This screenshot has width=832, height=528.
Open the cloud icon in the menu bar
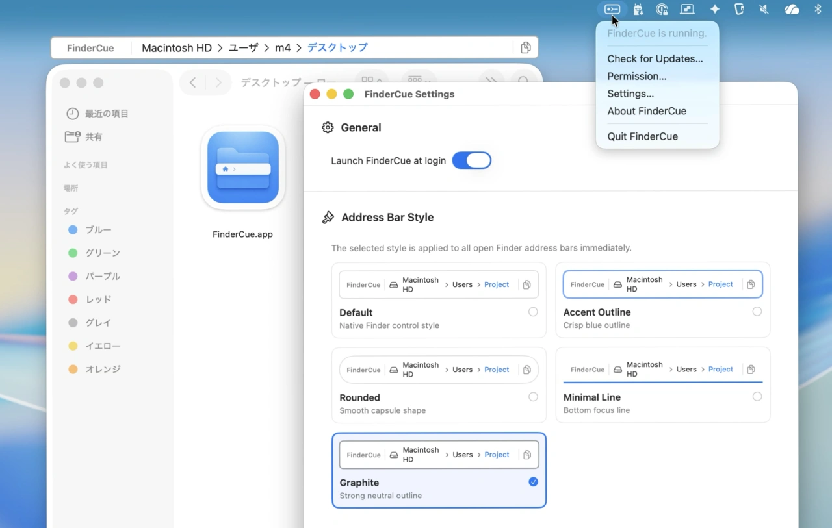pyautogui.click(x=792, y=9)
